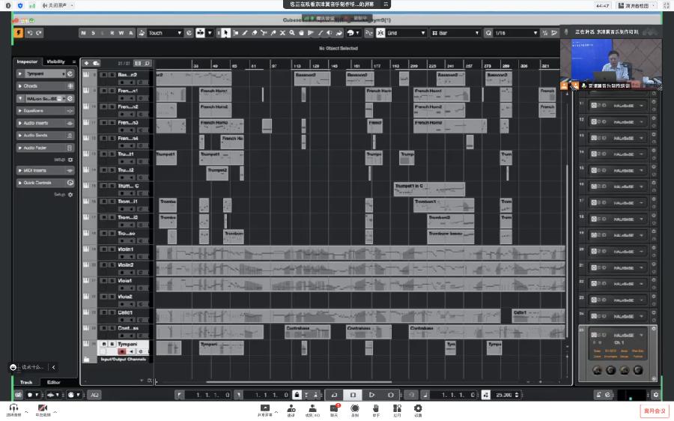
Task: Click the orange Activate Project icon
Action: point(19,33)
